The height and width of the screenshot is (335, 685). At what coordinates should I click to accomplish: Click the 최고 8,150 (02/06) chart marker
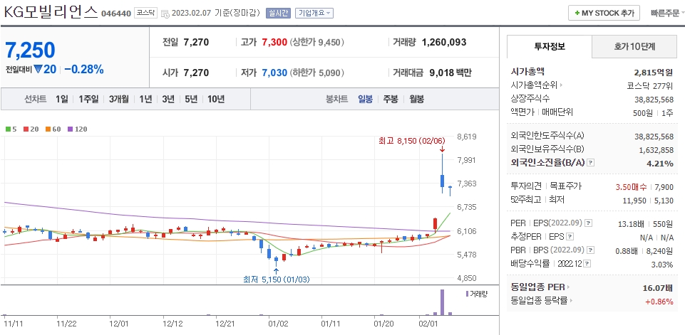point(411,140)
